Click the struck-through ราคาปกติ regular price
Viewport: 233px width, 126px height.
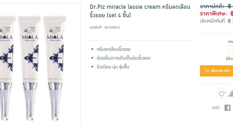[216, 6]
